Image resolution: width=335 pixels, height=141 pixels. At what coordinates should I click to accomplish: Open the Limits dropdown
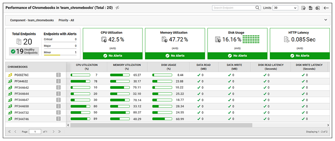(x=285, y=8)
